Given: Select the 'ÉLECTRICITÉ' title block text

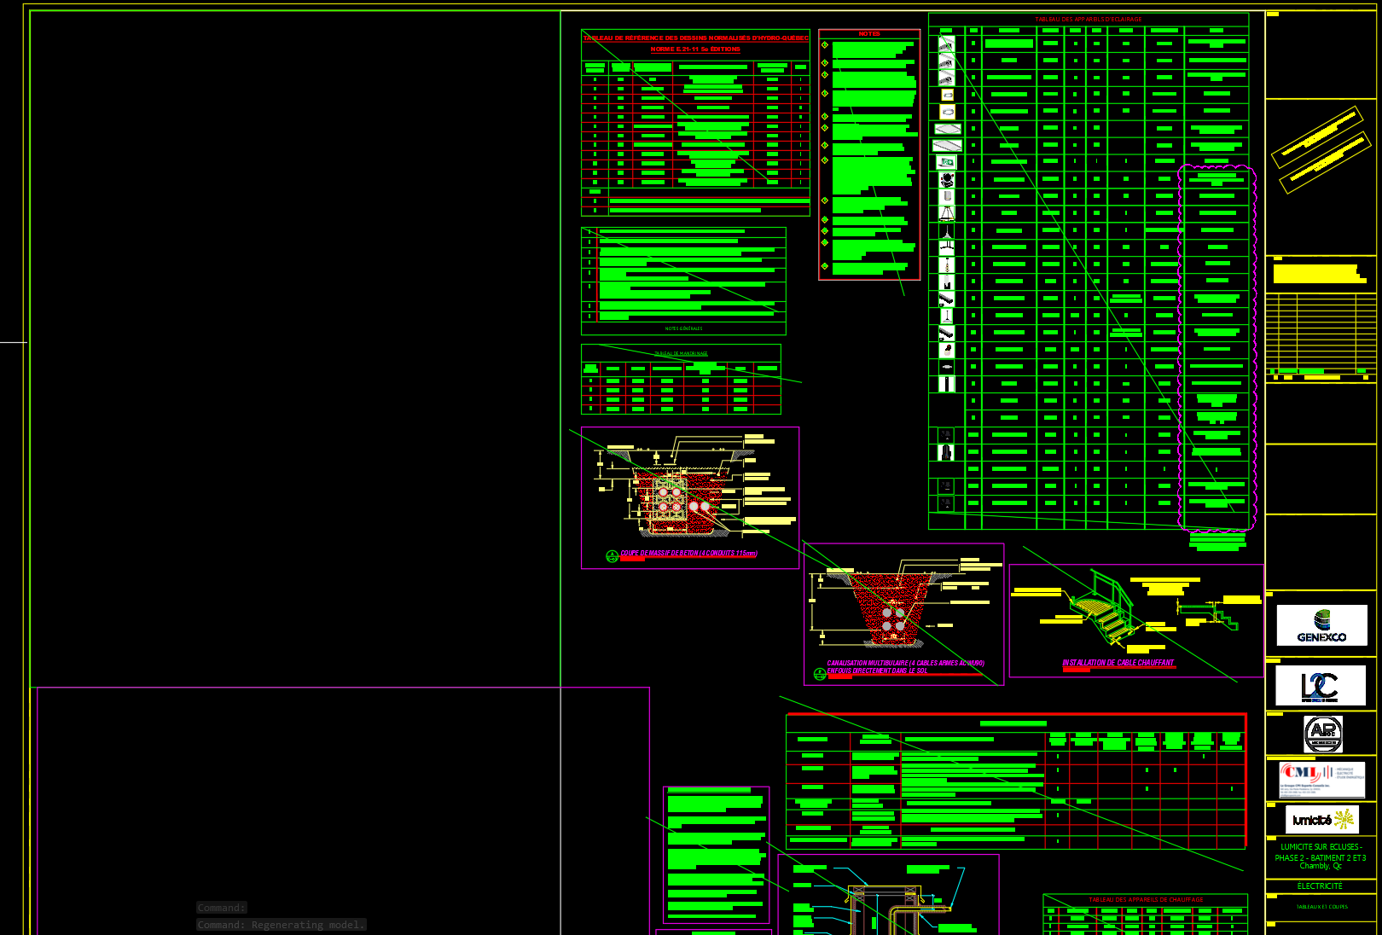Looking at the screenshot, I should (1320, 886).
